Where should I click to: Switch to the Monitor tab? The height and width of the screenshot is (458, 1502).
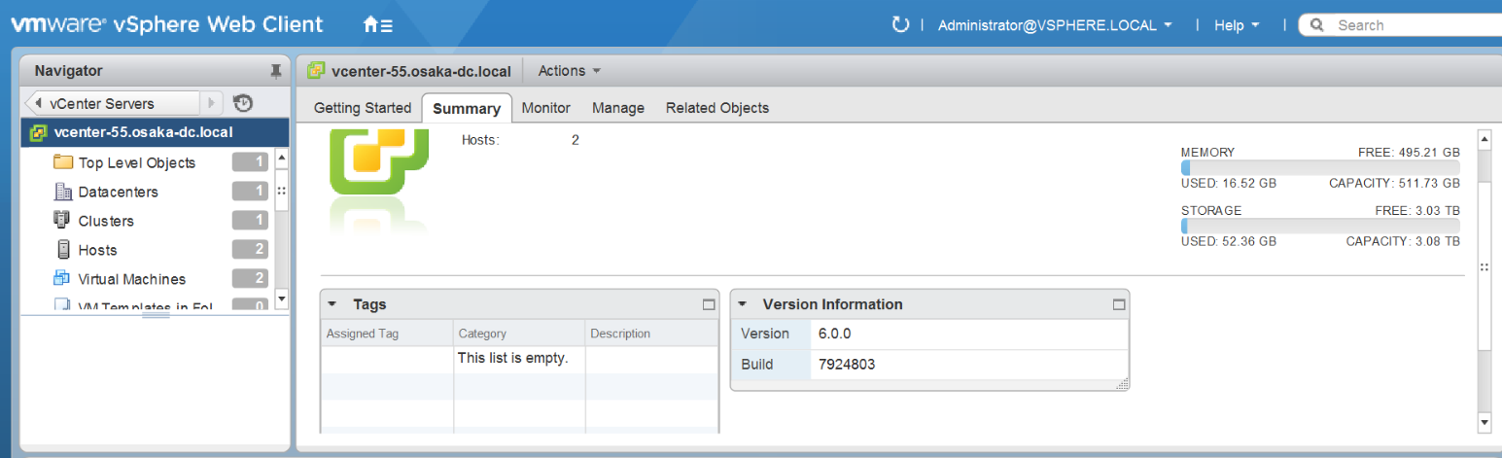click(x=545, y=108)
